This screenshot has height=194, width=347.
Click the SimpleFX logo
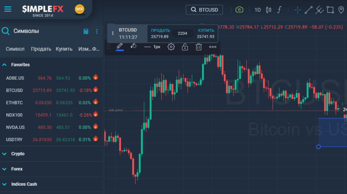pyautogui.click(x=43, y=10)
